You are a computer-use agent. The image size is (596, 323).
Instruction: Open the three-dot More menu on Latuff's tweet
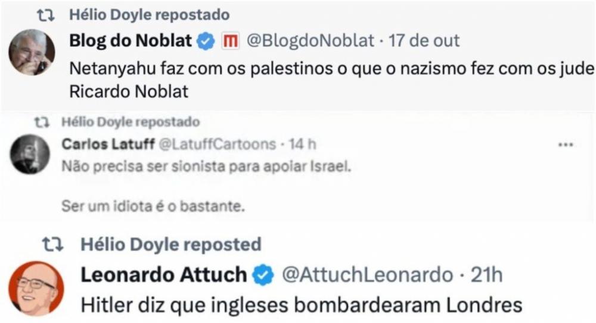point(564,145)
